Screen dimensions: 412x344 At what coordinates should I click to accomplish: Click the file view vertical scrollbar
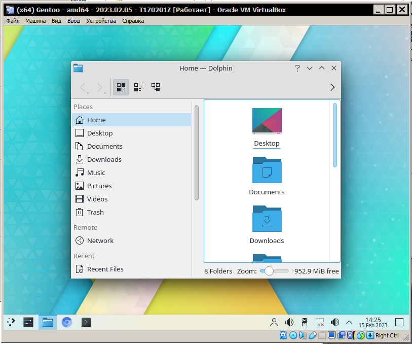(335, 135)
